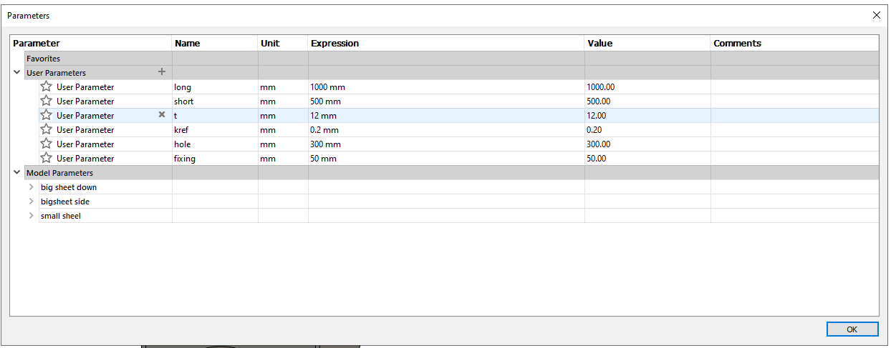This screenshot has height=348, width=891.
Task: Edit the expression '1000 mm'
Action: (x=446, y=86)
